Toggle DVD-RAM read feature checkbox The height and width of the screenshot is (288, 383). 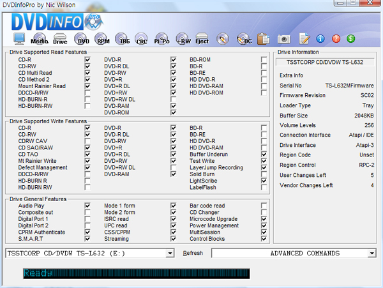[174, 106]
